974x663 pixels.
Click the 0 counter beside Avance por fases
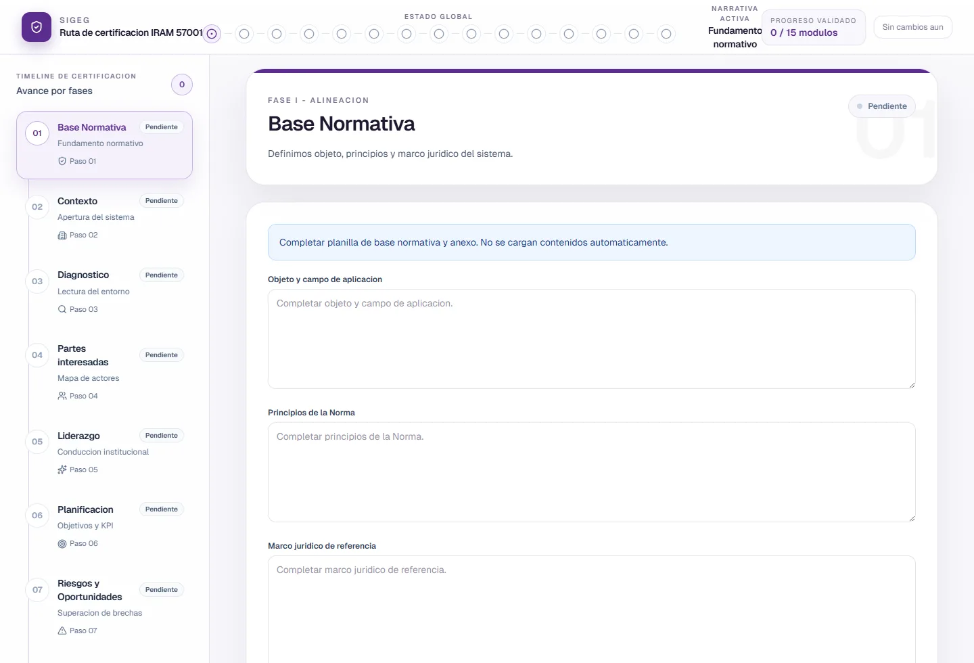click(182, 85)
